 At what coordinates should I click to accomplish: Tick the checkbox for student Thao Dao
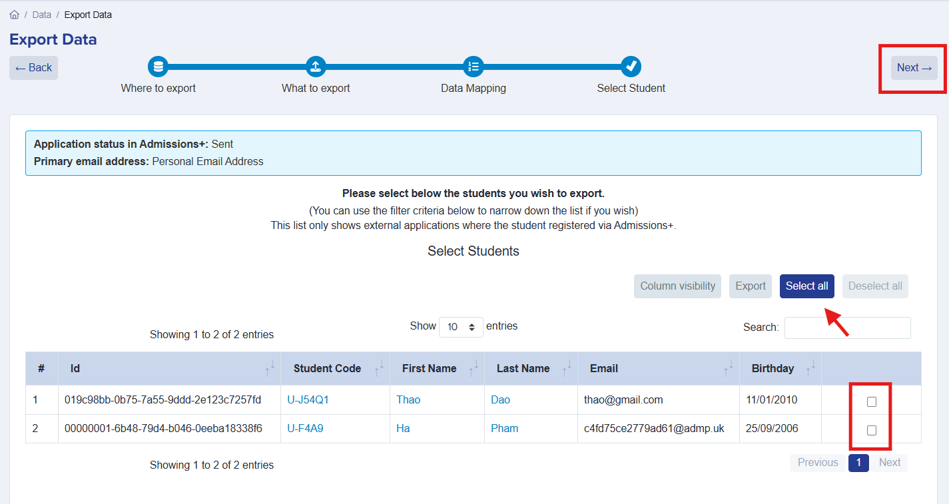click(872, 401)
